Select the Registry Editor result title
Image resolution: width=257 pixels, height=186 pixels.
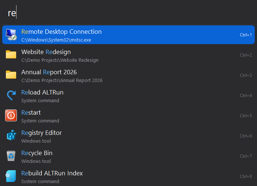[x=41, y=133]
